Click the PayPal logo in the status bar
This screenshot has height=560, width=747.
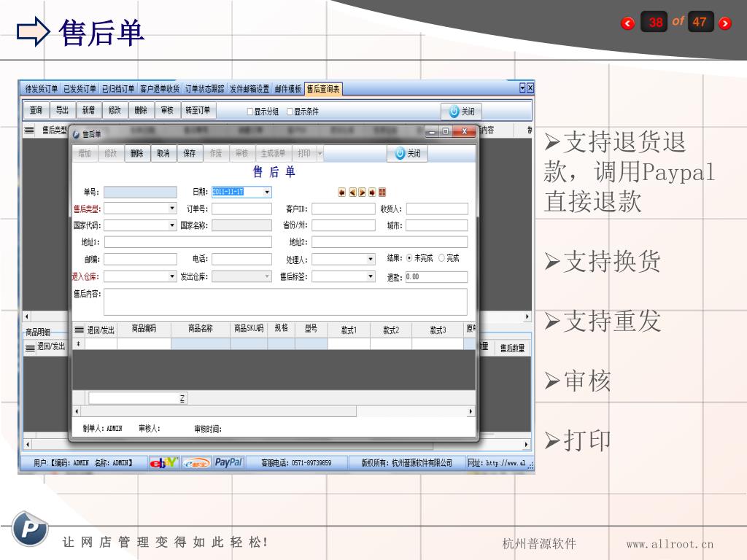click(228, 462)
